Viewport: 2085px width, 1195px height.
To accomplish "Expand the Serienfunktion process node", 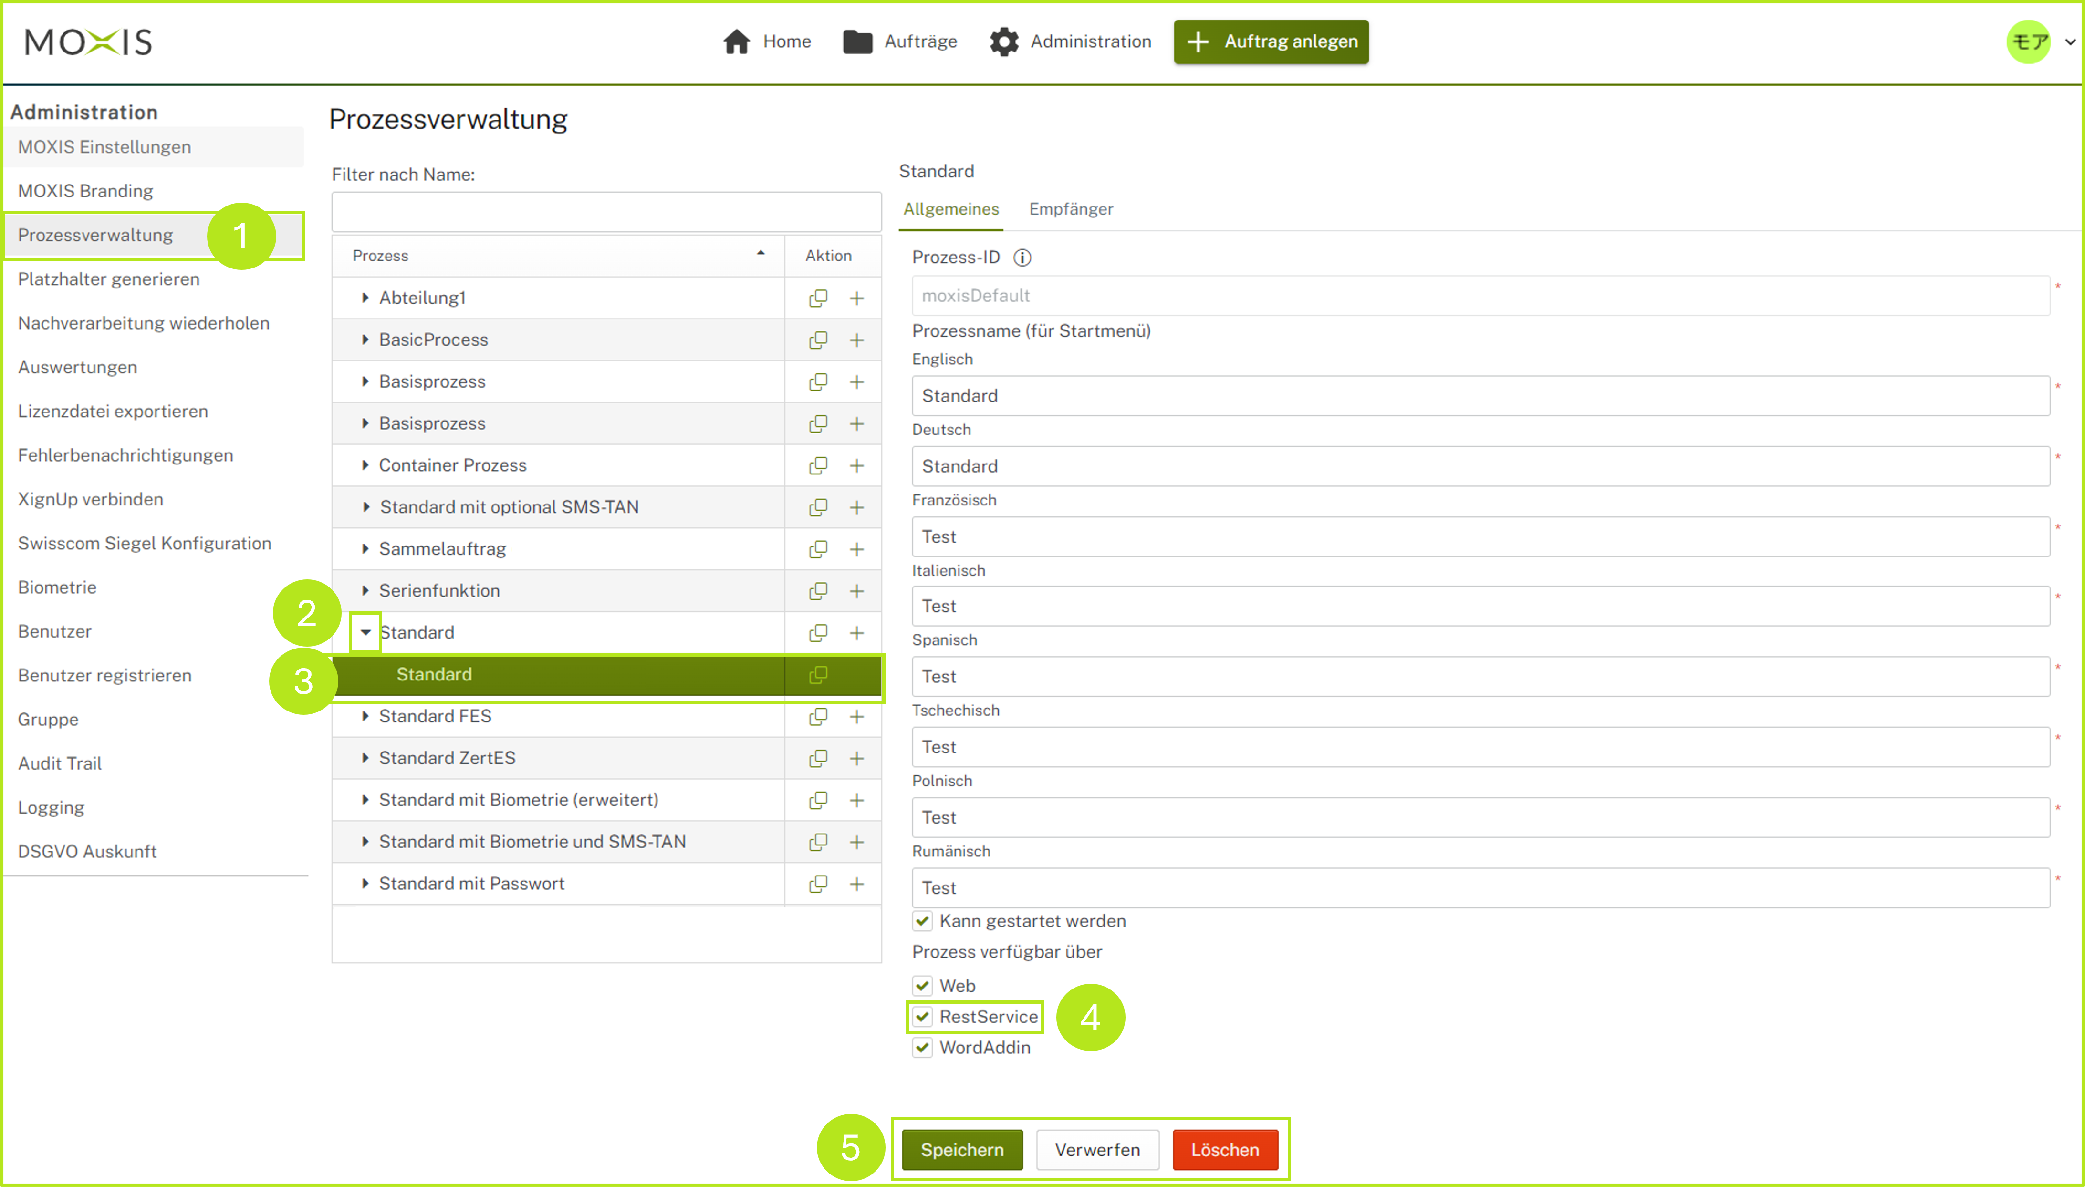I will 365,591.
